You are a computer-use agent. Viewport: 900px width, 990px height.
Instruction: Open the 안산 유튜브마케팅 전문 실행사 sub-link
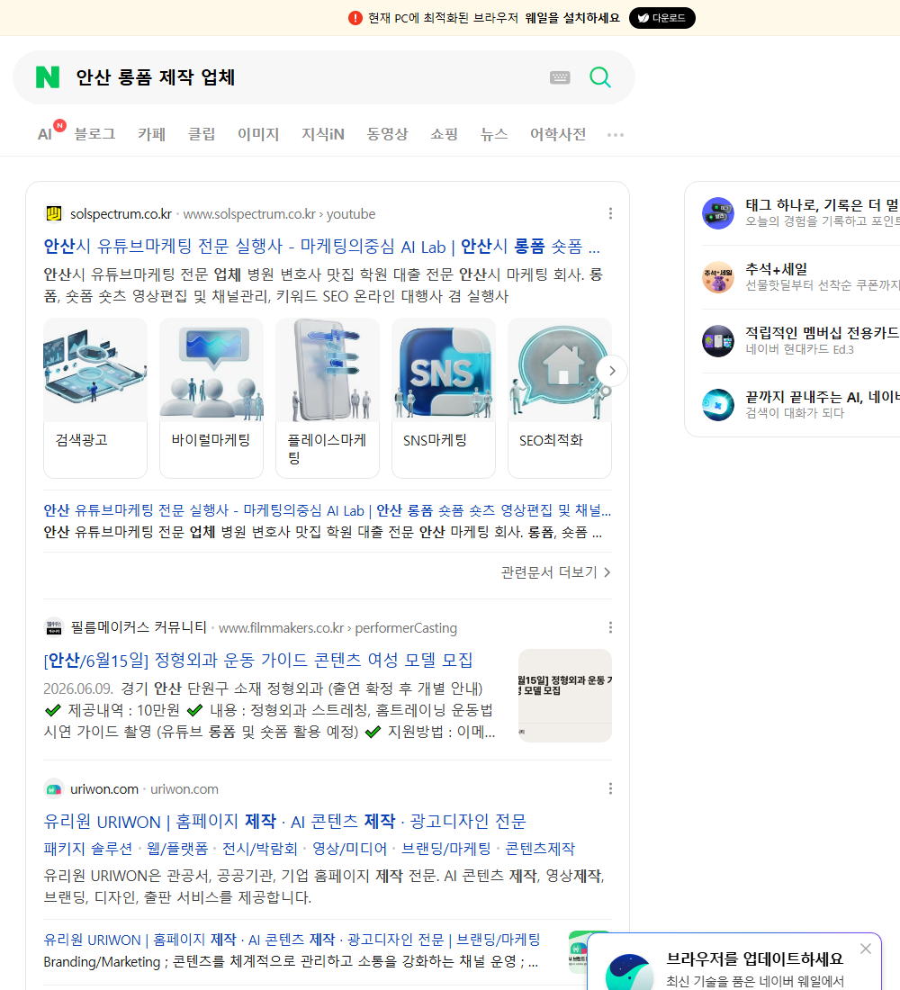point(328,510)
